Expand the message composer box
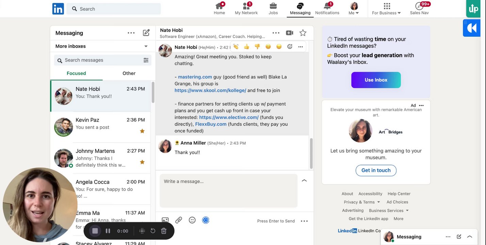The image size is (486, 245). coord(304,181)
